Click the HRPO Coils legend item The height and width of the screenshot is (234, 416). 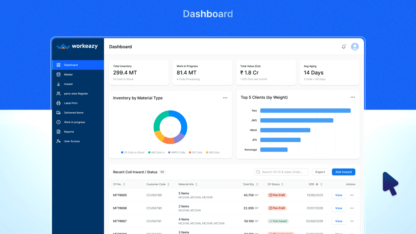click(177, 153)
